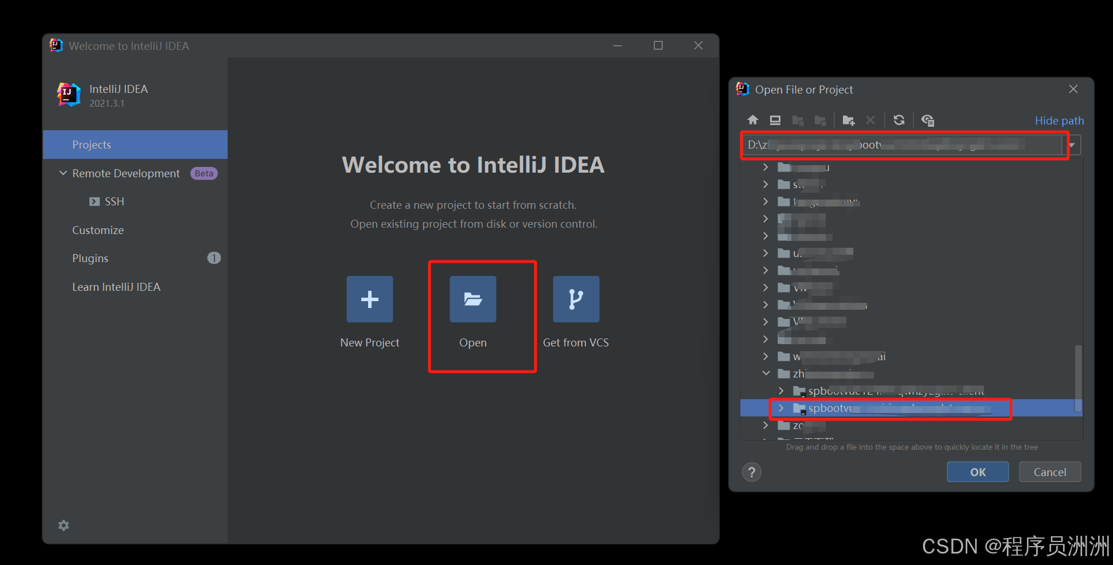This screenshot has width=1113, height=565.
Task: Click the Remote Development label
Action: pyautogui.click(x=126, y=173)
